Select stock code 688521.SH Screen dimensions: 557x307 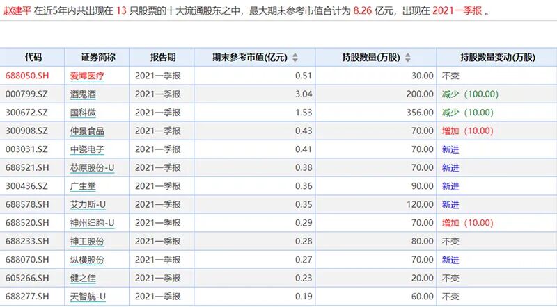coord(27,168)
